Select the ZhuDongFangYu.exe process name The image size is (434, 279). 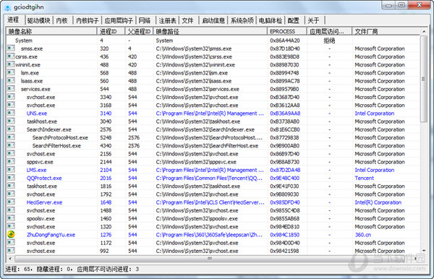51,235
